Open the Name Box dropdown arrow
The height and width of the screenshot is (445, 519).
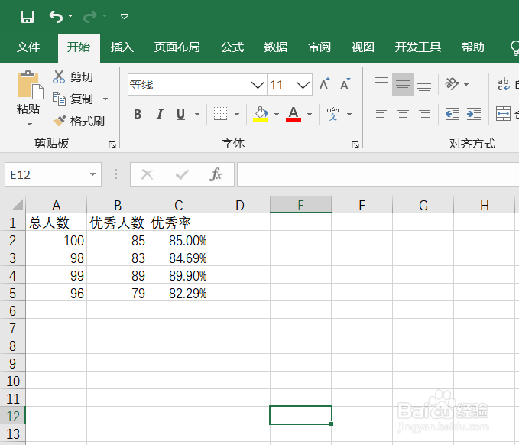pos(93,174)
